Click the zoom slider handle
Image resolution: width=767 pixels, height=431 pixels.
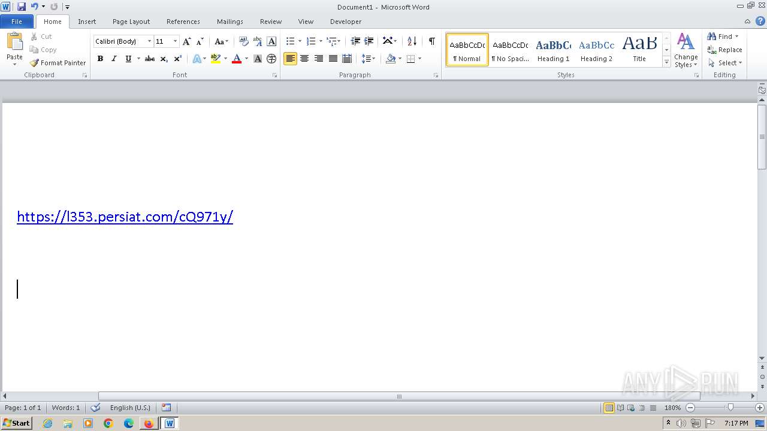(730, 408)
